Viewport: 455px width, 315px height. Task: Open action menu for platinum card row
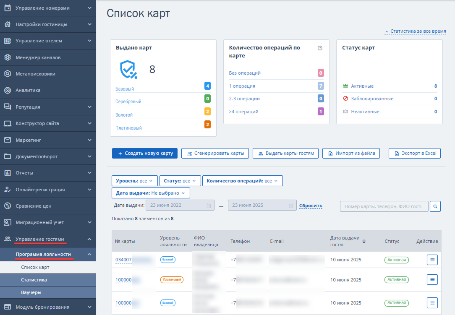(432, 280)
